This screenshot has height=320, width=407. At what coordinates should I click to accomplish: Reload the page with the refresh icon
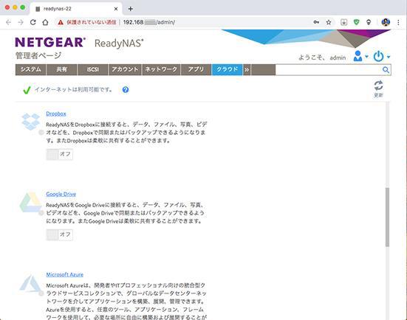tap(33, 22)
